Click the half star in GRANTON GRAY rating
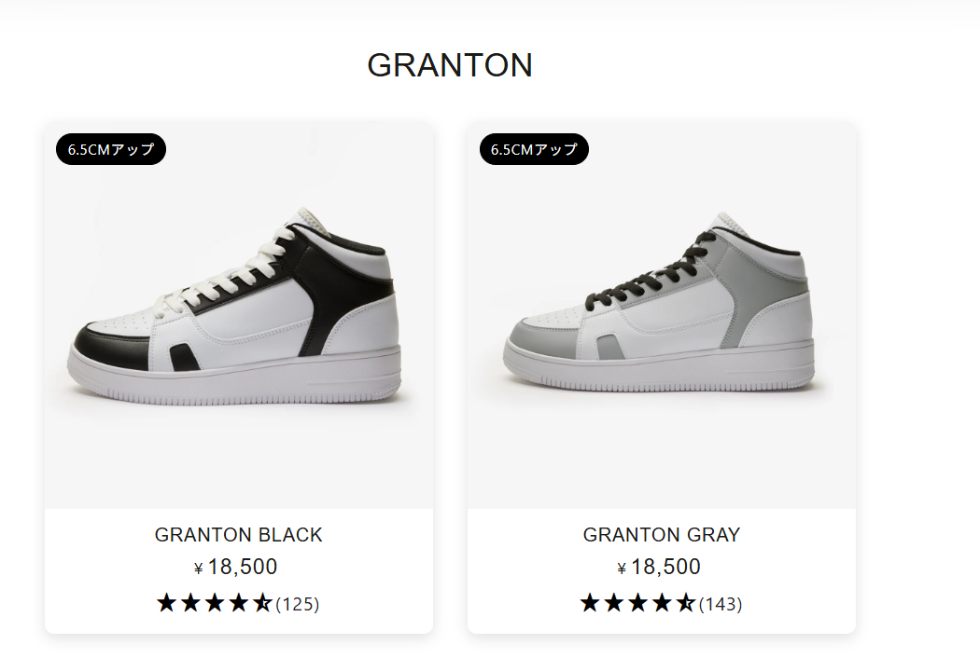 click(x=686, y=603)
